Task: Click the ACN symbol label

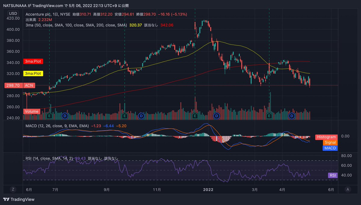Action: tap(29, 86)
